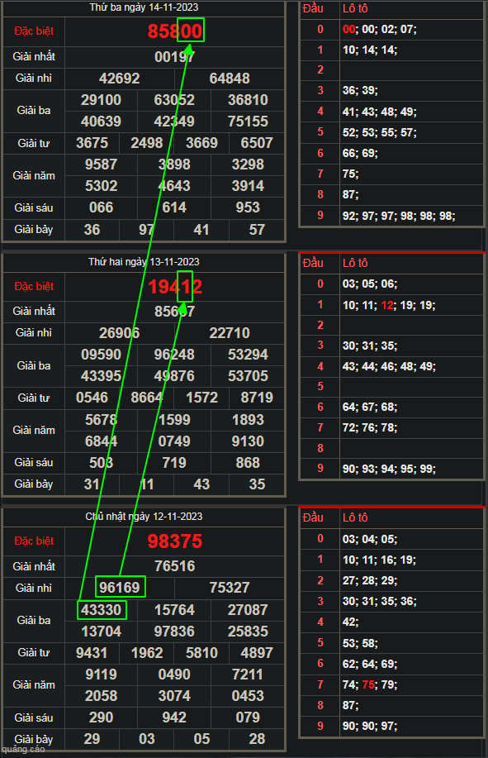This screenshot has width=488, height=758.
Task: Click the red 00 in top Lô tô table
Action: point(348,30)
